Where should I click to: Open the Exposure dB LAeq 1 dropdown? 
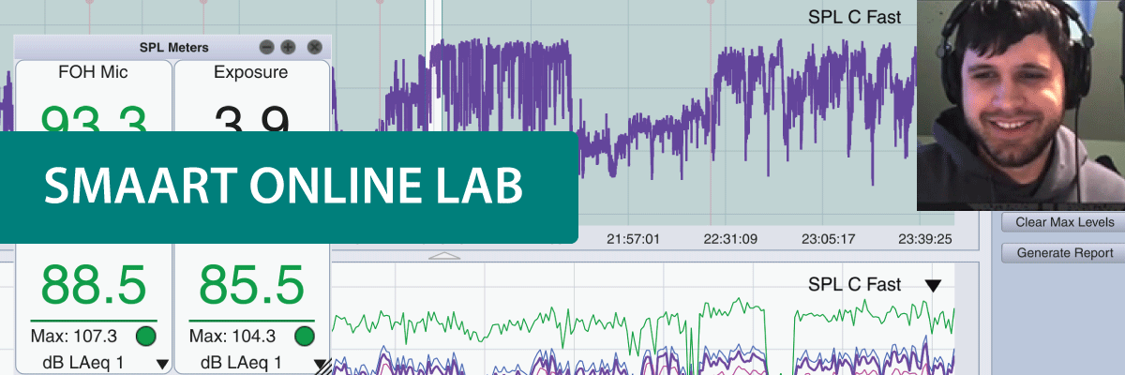[x=322, y=365]
